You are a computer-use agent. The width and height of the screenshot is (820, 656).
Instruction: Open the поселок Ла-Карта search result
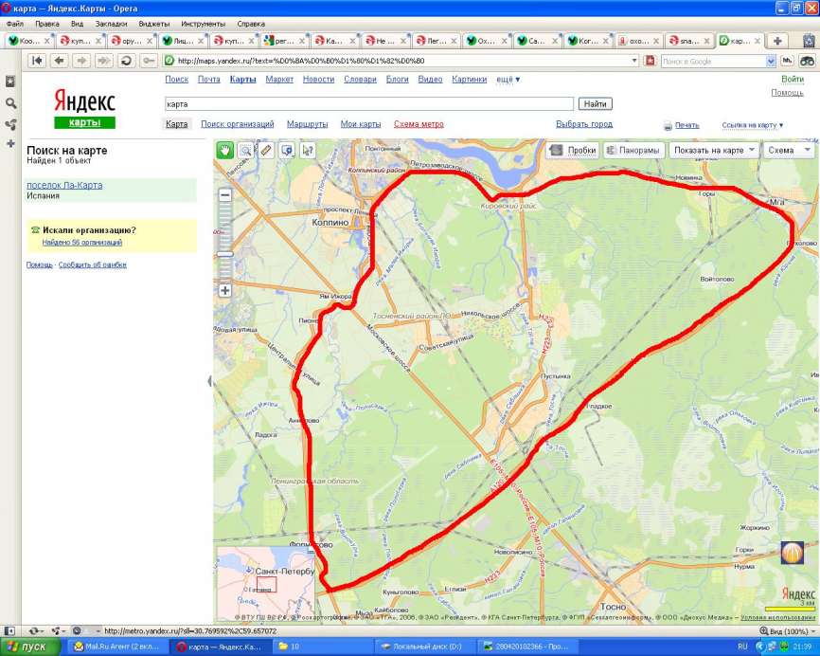64,185
